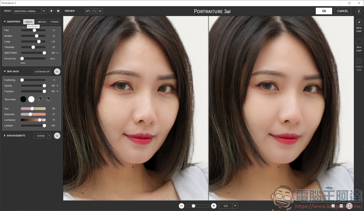The width and height of the screenshot is (364, 211).
Task: Select the first eyedropper tool in Skin Mask
Action: click(39, 99)
